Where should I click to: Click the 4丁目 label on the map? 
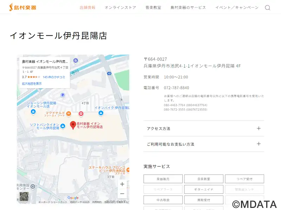[x=85, y=103]
